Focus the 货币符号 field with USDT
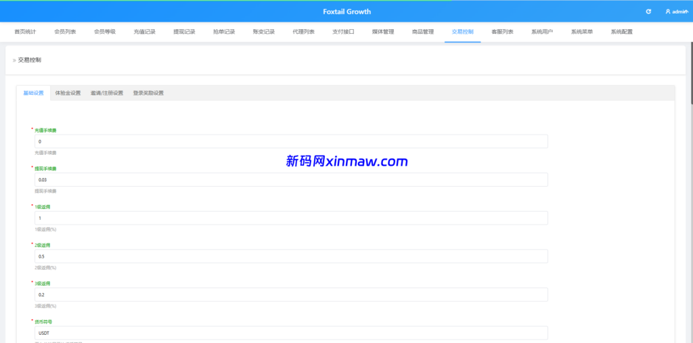This screenshot has width=693, height=343. tap(291, 333)
